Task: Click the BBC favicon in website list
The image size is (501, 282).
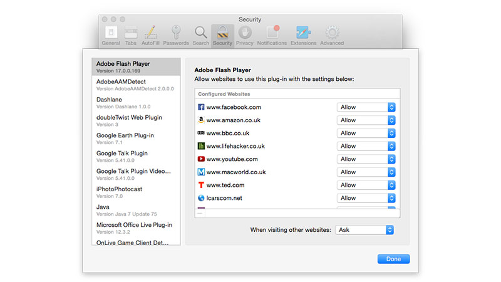Action: [x=201, y=133]
